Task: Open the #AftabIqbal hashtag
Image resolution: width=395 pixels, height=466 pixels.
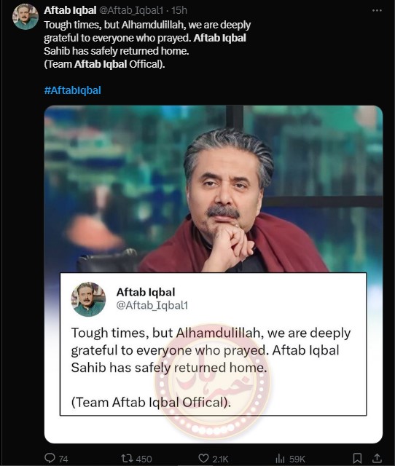Action: [x=73, y=90]
